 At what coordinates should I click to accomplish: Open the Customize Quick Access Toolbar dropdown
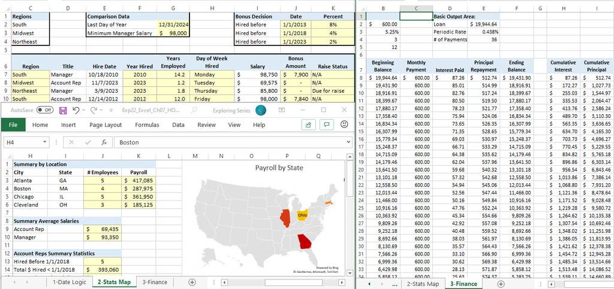tap(111, 111)
